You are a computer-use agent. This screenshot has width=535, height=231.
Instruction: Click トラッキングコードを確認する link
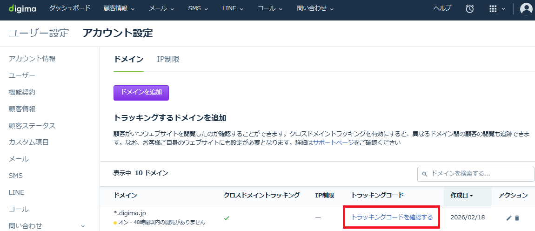click(x=392, y=217)
